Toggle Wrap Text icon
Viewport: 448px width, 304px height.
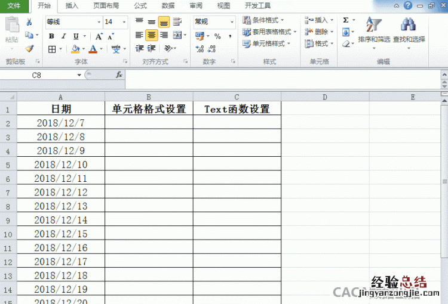177,21
